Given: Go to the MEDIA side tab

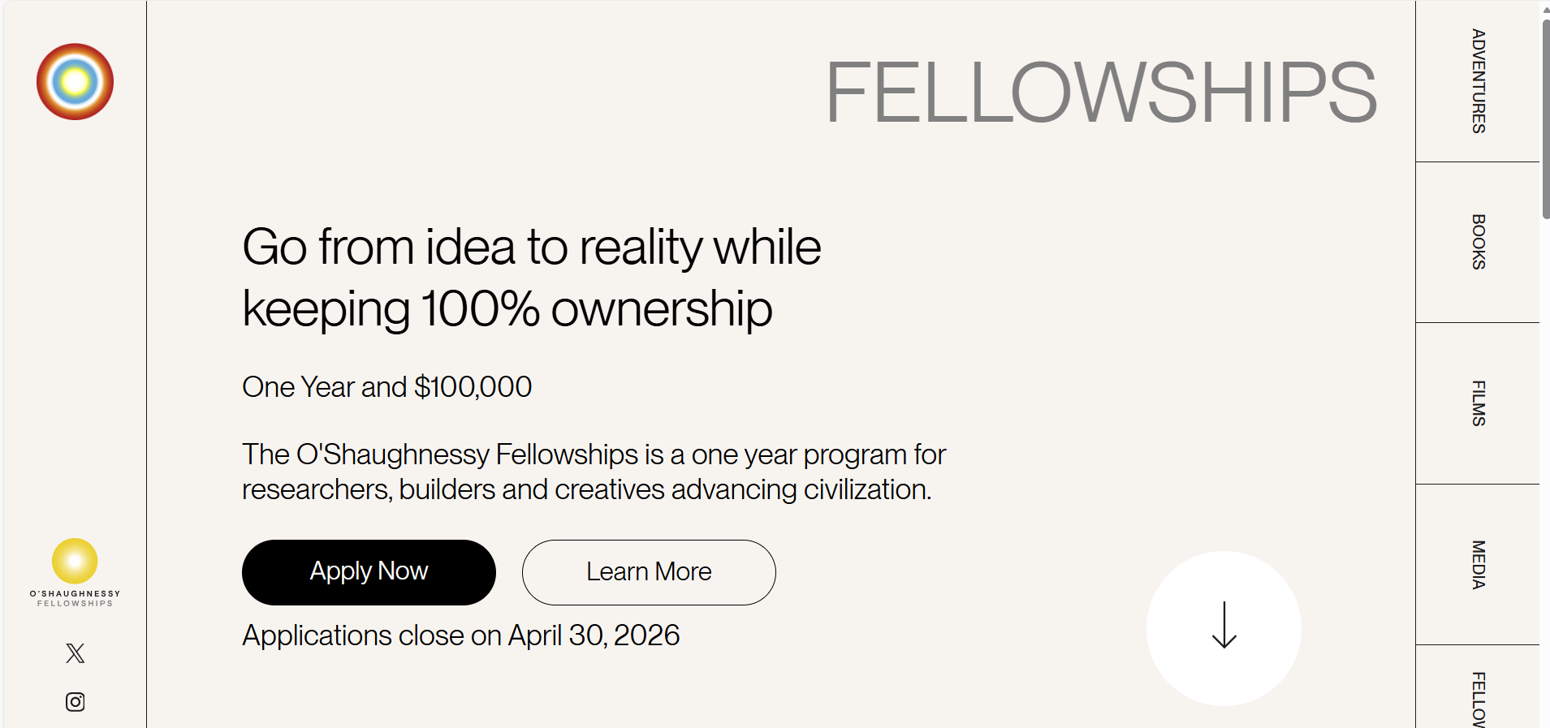Looking at the screenshot, I should [1478, 565].
